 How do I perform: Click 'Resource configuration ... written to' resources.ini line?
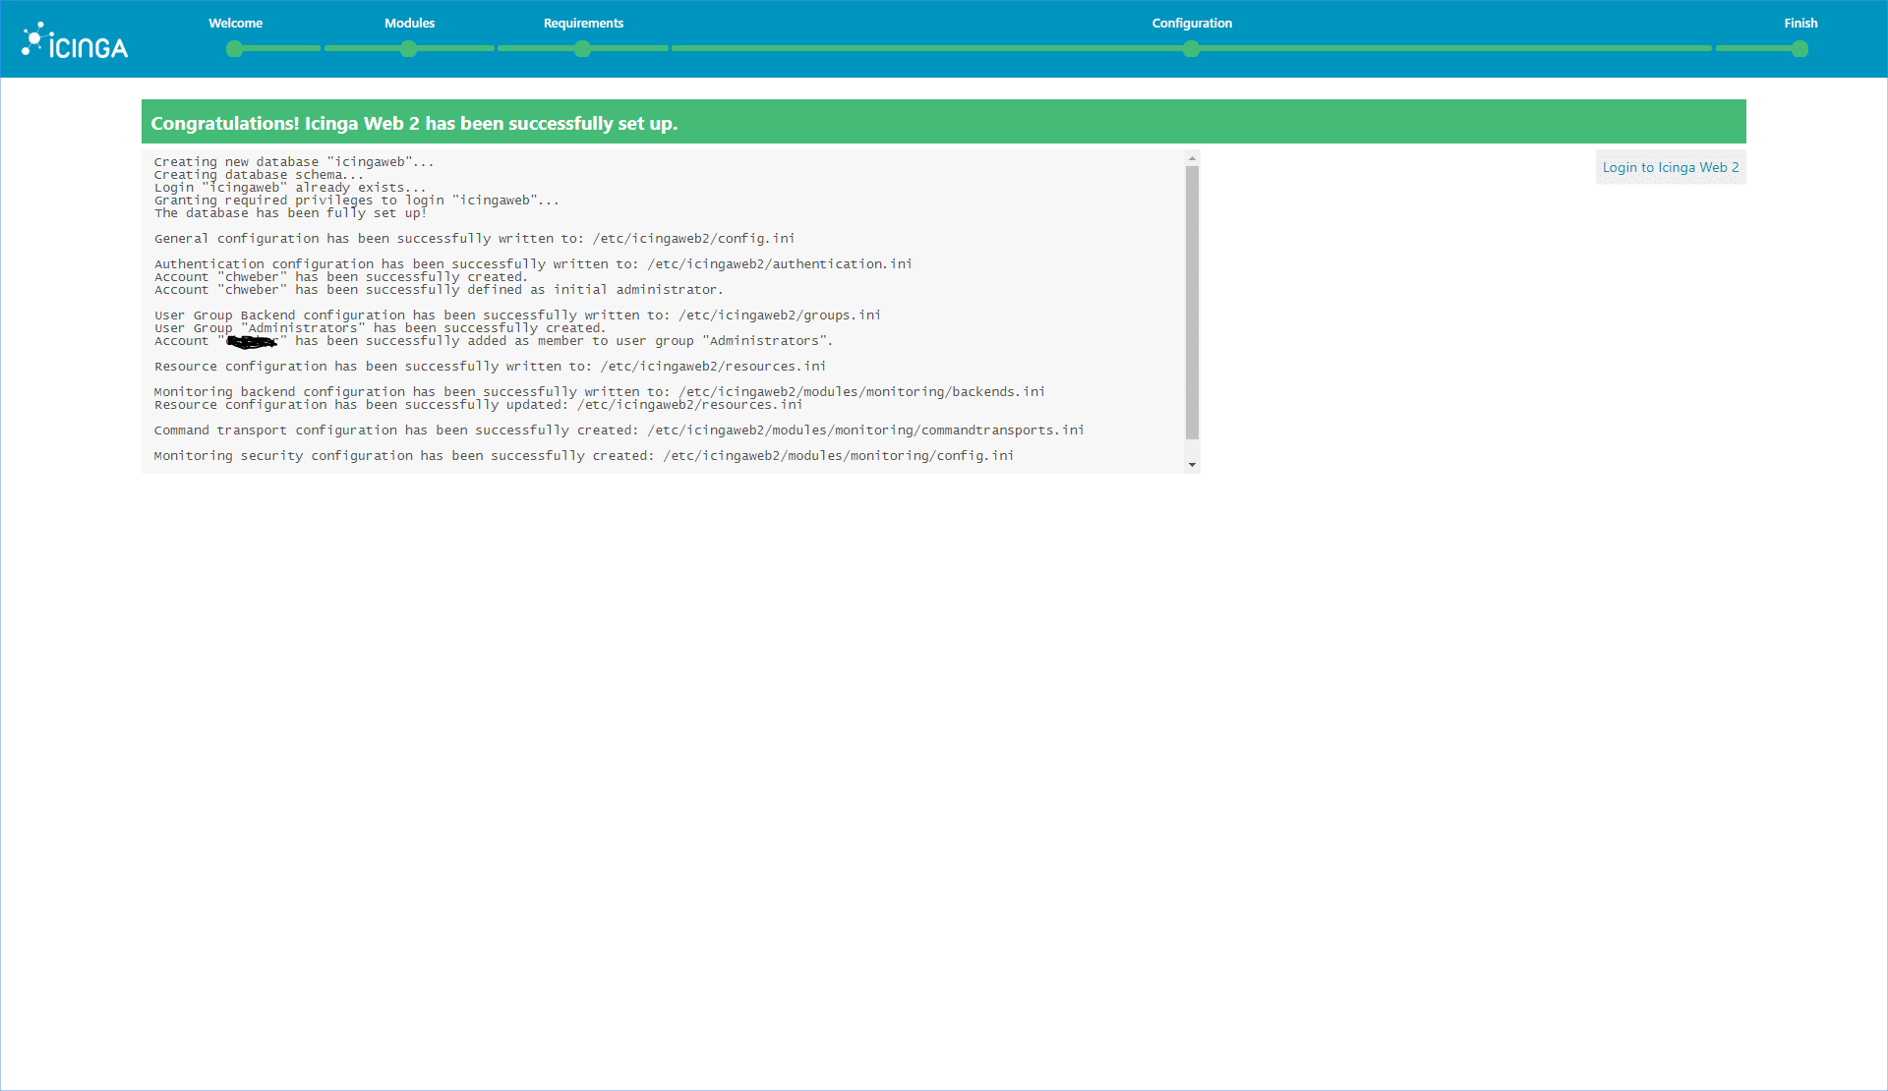coord(490,366)
